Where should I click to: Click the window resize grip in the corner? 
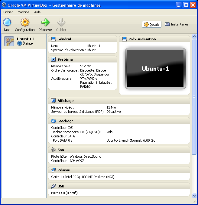tap(195, 202)
